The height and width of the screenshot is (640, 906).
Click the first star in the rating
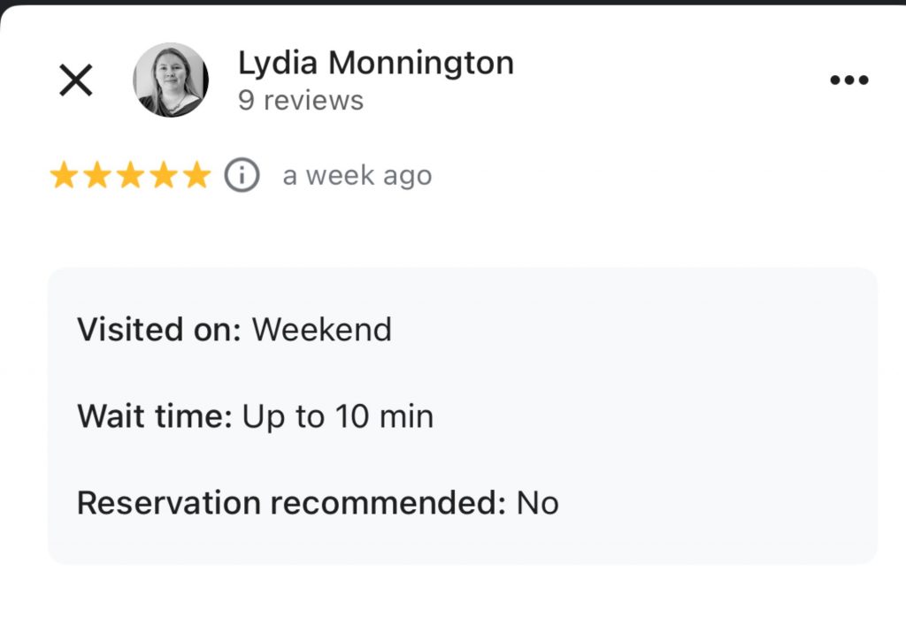(x=64, y=176)
